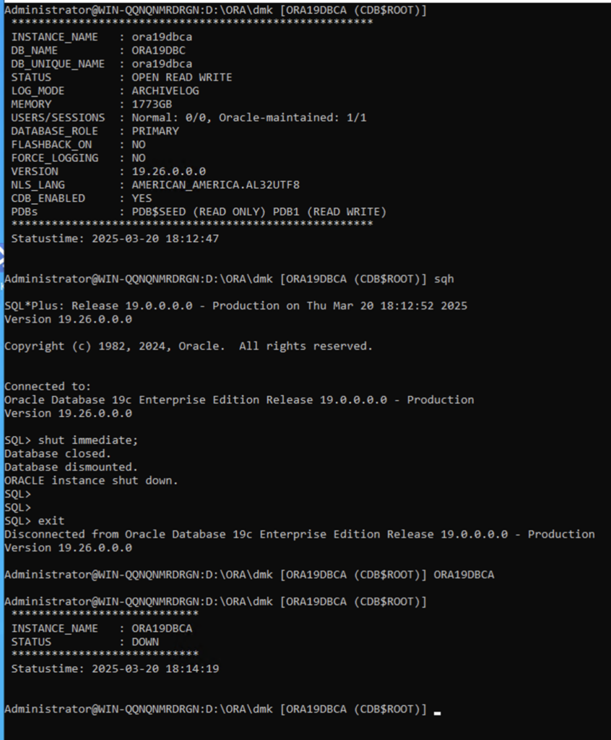The image size is (611, 740).
Task: Click the sqh command after the prompt
Action: tap(444, 280)
